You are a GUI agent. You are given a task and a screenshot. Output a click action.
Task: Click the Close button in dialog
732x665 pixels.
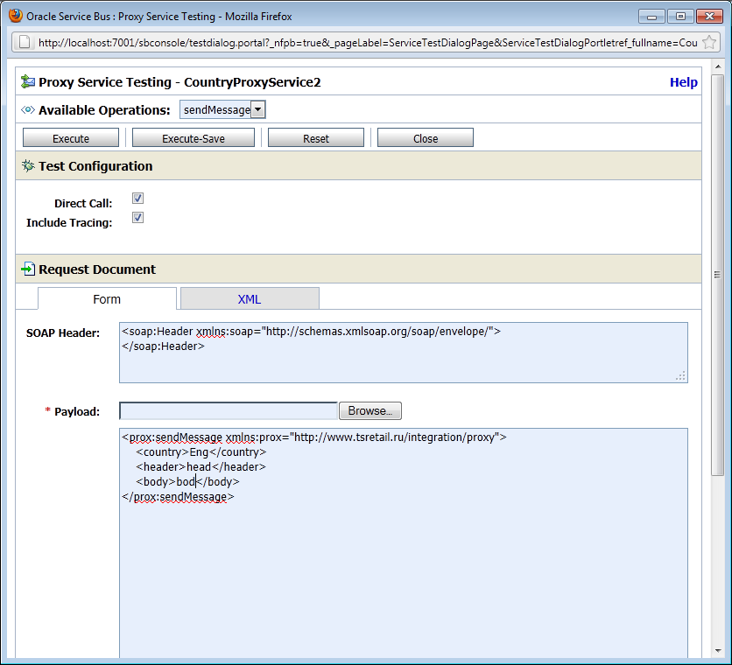pyautogui.click(x=426, y=138)
